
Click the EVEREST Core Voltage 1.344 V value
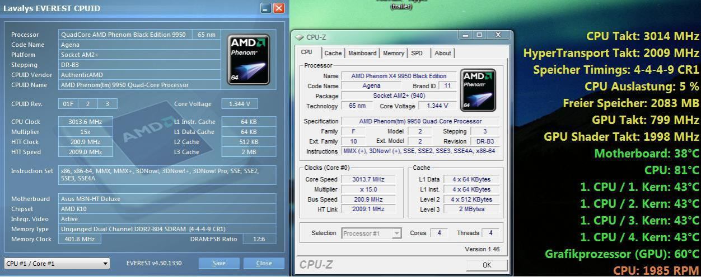tap(240, 104)
